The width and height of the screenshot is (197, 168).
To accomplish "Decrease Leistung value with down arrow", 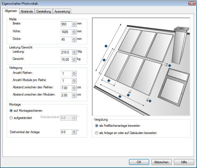I will click(74, 53).
